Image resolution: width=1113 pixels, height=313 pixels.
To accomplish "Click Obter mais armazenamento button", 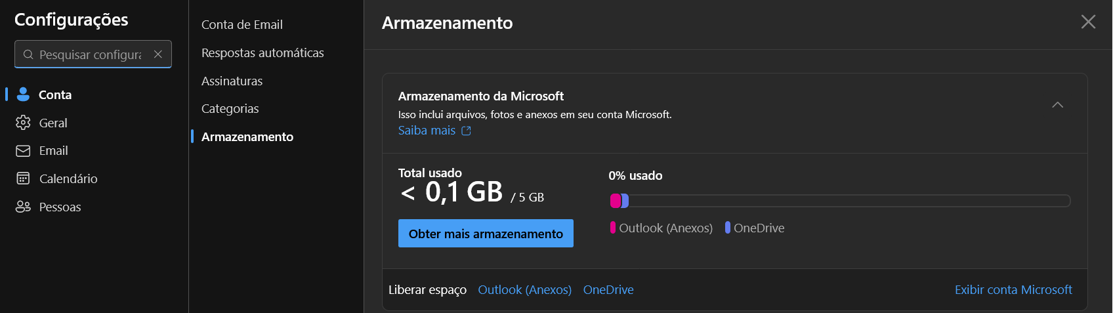I will tap(486, 234).
